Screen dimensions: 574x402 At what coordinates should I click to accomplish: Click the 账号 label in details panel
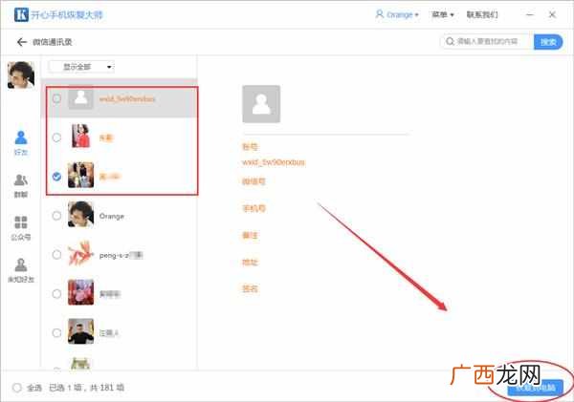coord(250,147)
